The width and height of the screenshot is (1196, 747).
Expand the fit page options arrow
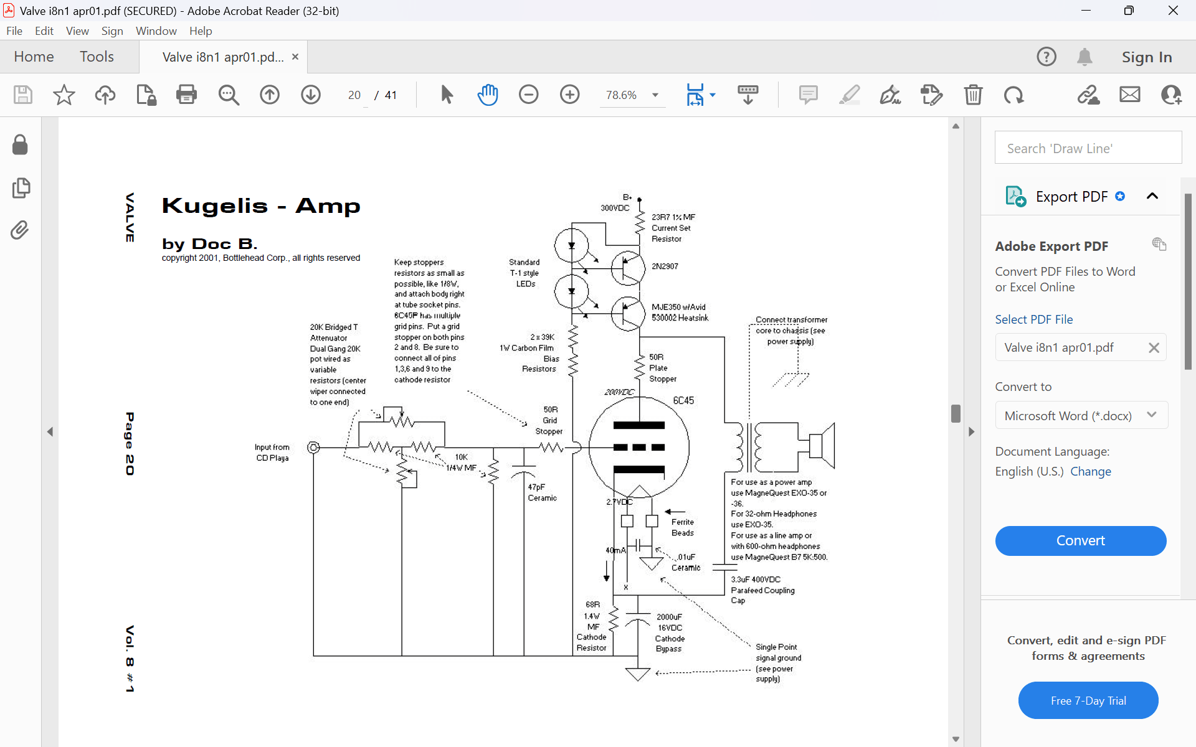tap(713, 95)
